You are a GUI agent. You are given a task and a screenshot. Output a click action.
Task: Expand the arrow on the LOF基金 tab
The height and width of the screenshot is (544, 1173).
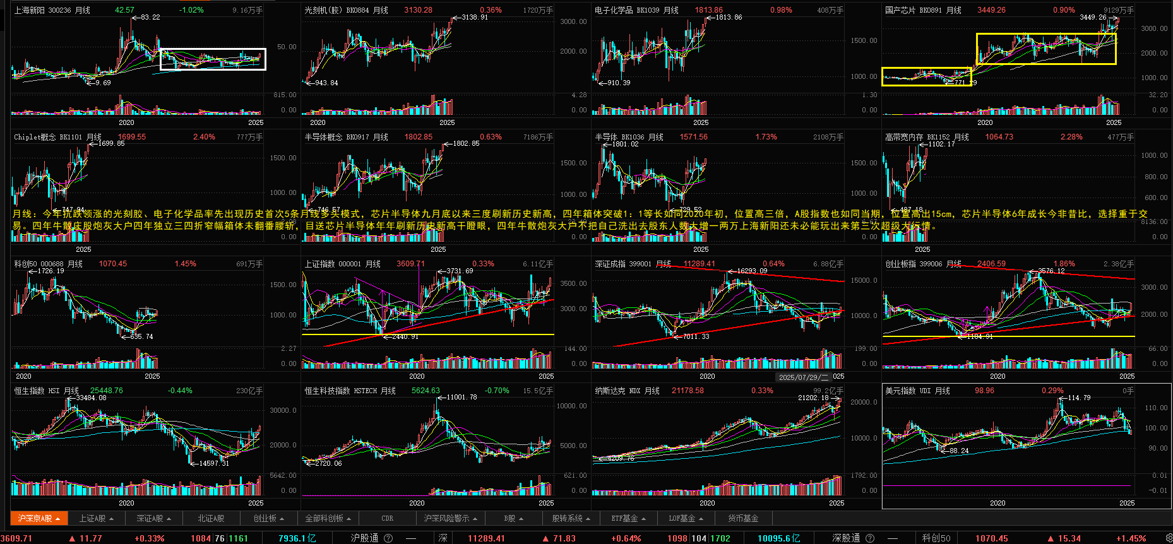click(701, 519)
